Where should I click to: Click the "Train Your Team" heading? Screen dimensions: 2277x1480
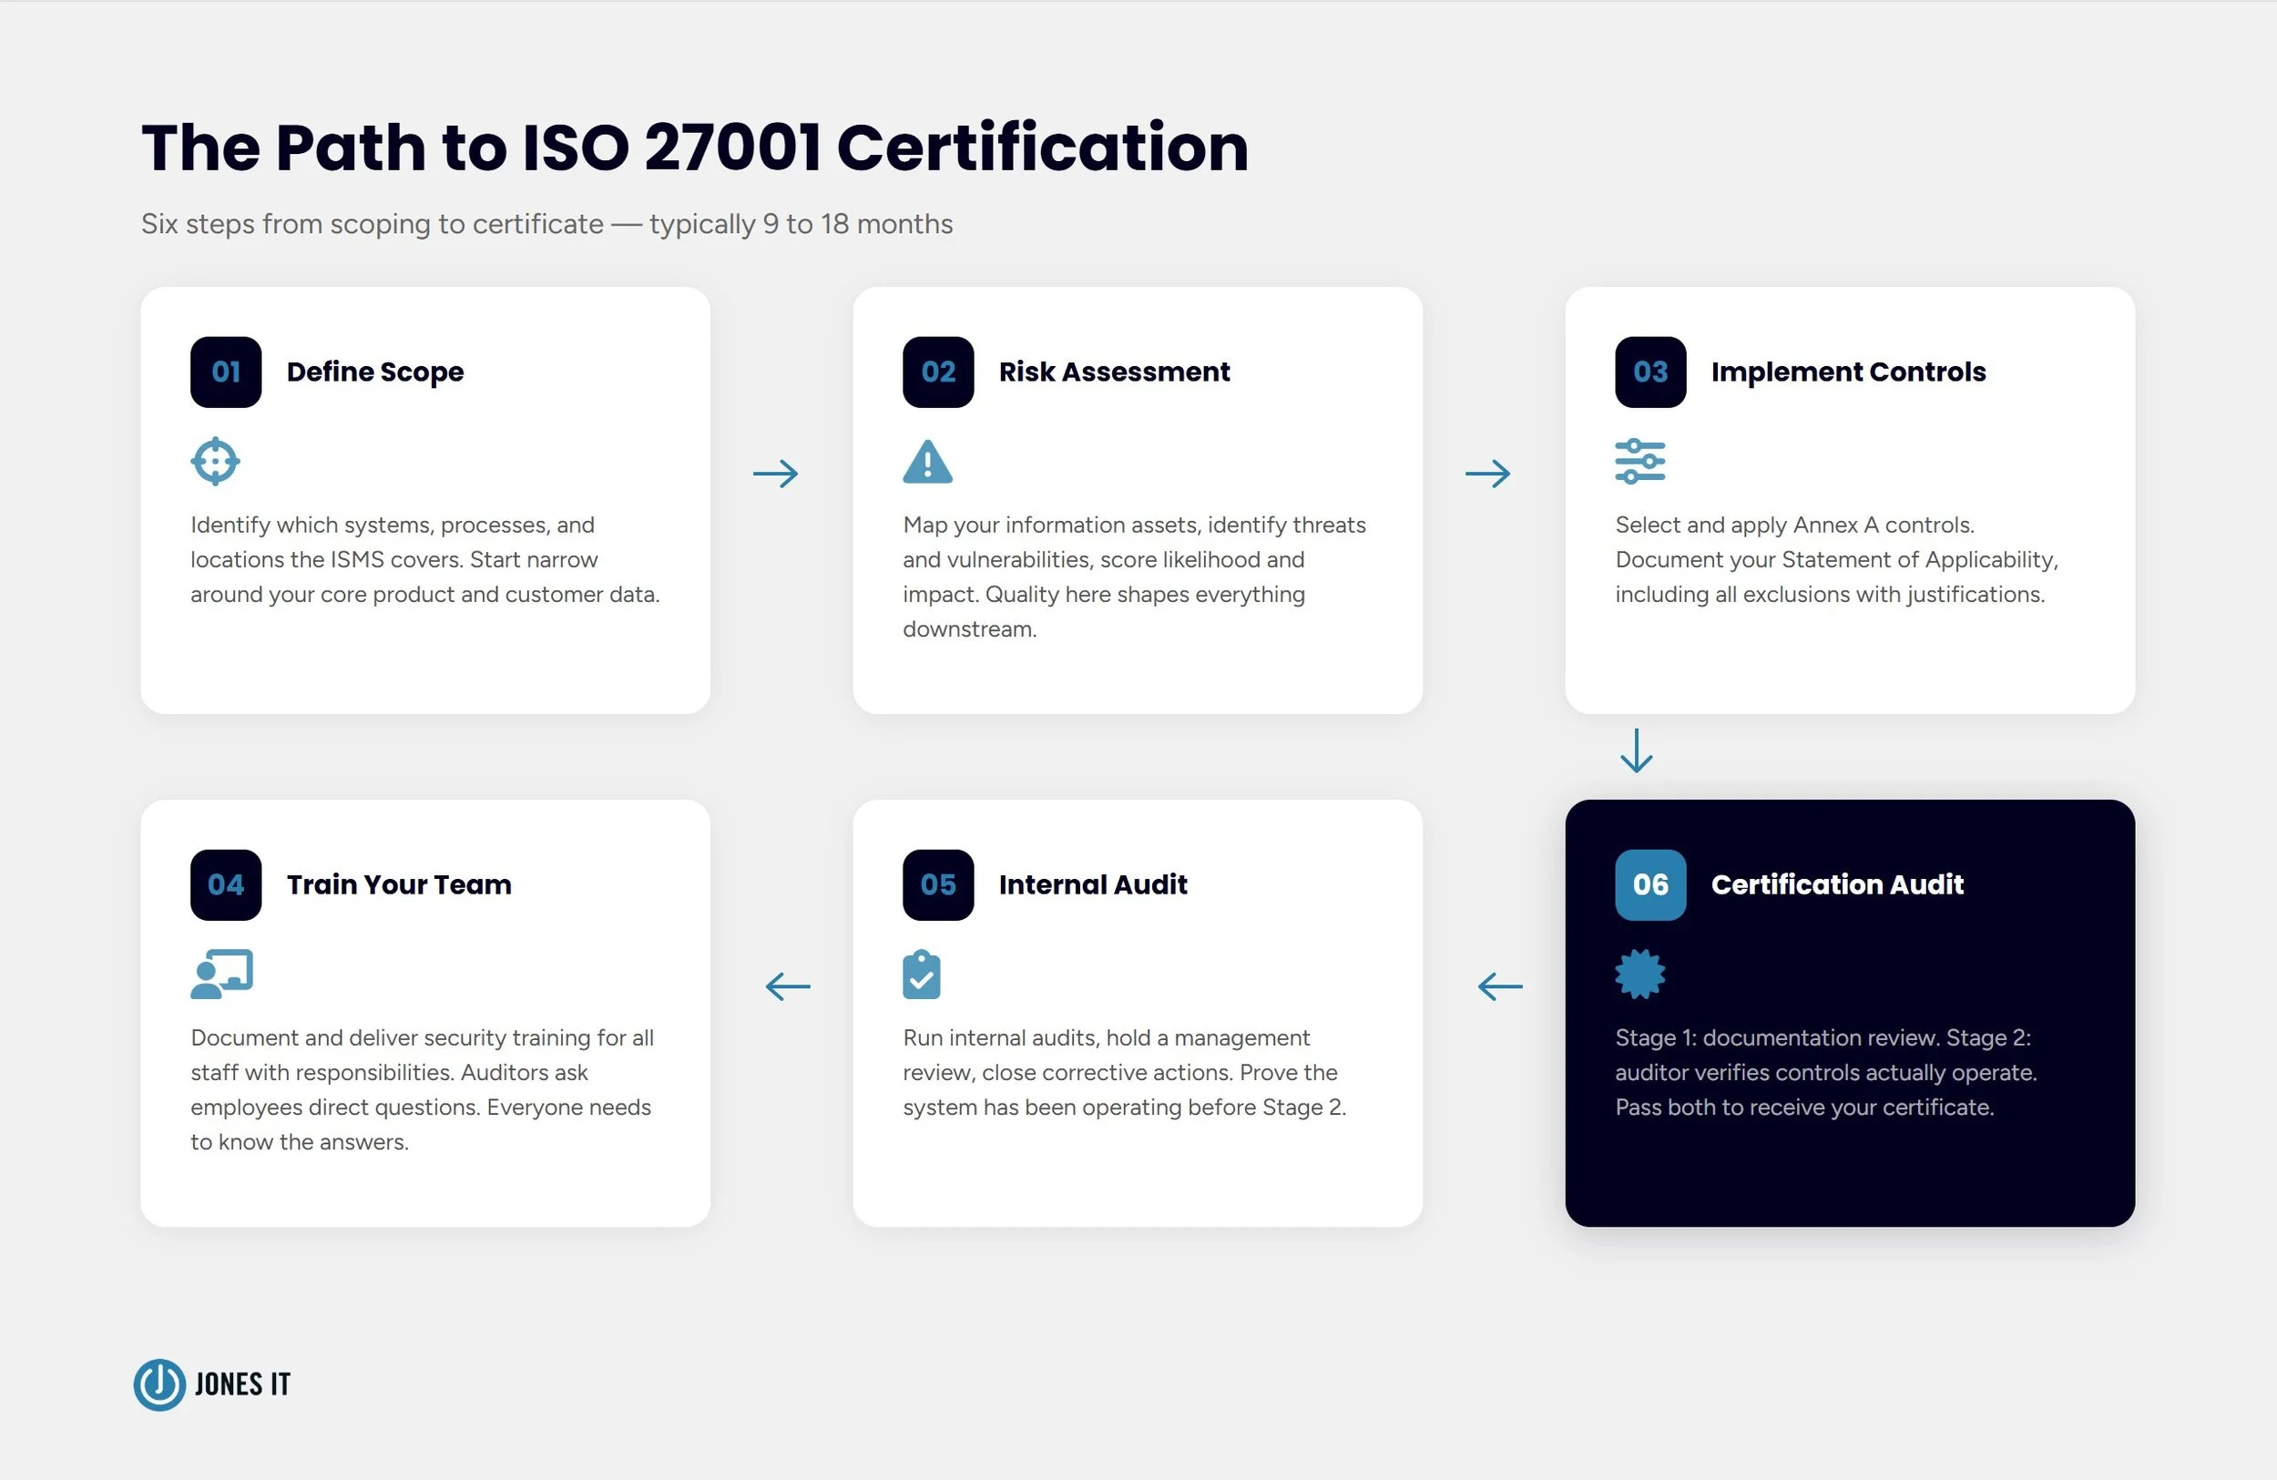(399, 885)
